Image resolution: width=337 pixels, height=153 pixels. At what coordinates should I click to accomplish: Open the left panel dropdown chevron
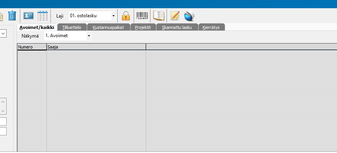[x=3, y=34]
